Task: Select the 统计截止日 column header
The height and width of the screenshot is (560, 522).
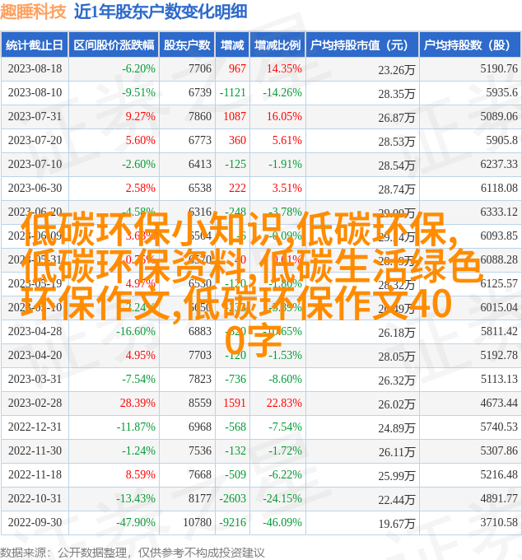Action: [x=35, y=45]
